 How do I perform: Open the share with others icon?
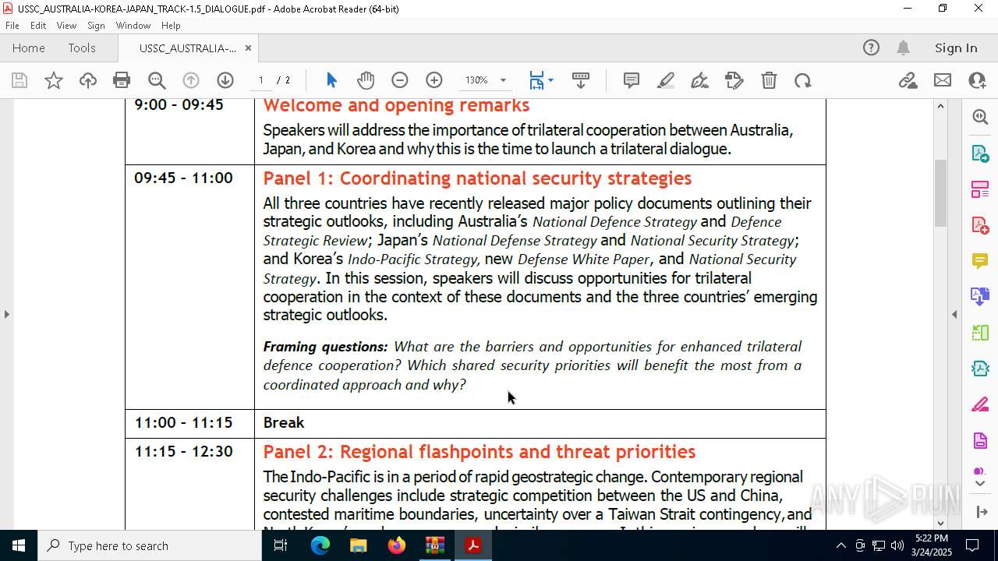click(977, 80)
